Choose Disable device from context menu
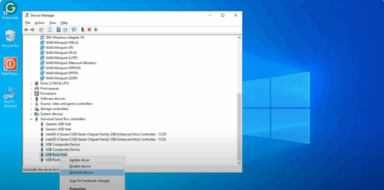The width and height of the screenshot is (384, 190). [92, 166]
